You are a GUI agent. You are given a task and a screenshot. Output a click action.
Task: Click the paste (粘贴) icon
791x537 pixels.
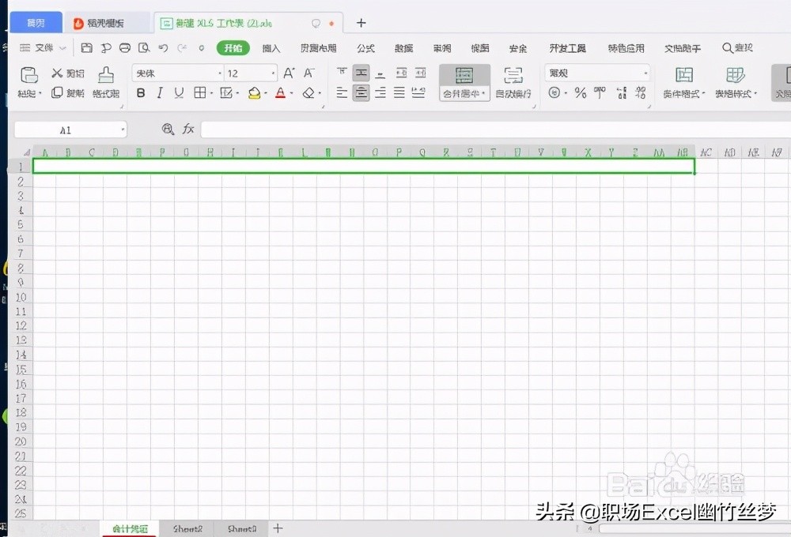[x=28, y=73]
